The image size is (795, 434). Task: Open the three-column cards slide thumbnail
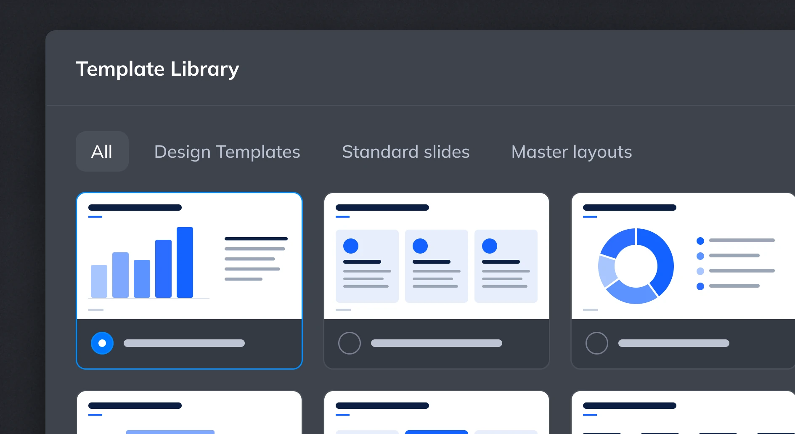(x=437, y=256)
